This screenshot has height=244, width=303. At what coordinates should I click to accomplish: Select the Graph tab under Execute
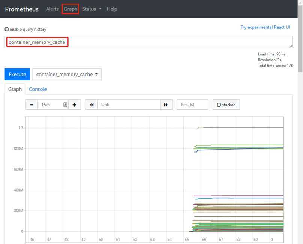pyautogui.click(x=15, y=89)
